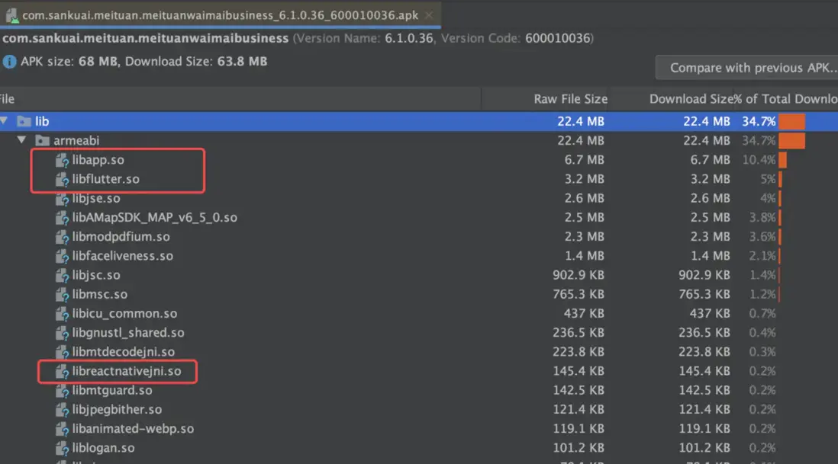The image size is (838, 464).
Task: Click the libmtdecodejni.so file icon
Action: pos(62,352)
